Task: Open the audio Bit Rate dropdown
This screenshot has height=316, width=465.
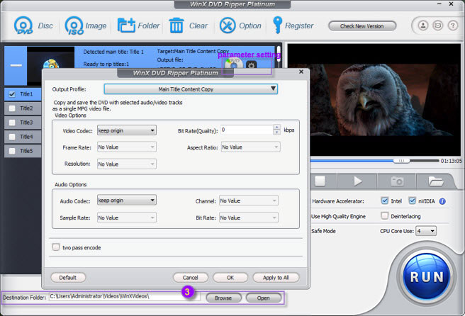Action: 249,218
